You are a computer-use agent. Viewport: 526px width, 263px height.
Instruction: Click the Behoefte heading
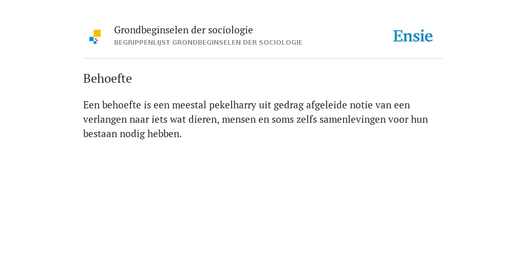(107, 79)
